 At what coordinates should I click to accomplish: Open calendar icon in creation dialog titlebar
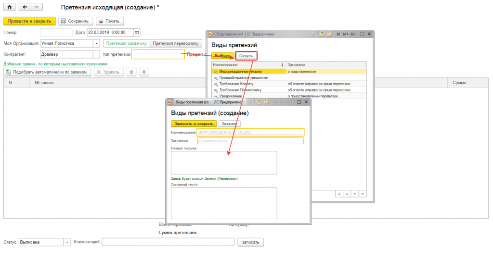pos(266,102)
